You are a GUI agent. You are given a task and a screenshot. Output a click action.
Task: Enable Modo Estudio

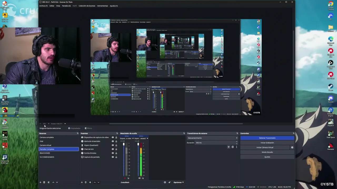[x=267, y=152]
